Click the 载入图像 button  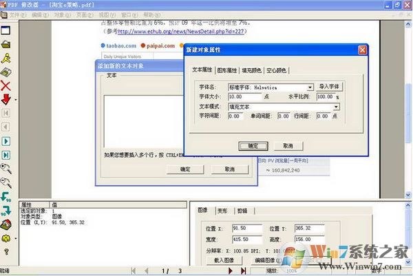point(224,260)
